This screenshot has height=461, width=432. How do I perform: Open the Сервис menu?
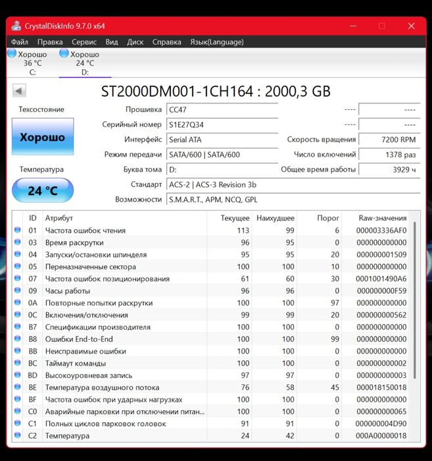click(84, 42)
